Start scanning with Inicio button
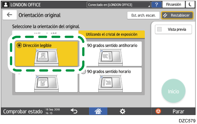Viewport: 197px width, 124px height. click(x=173, y=91)
